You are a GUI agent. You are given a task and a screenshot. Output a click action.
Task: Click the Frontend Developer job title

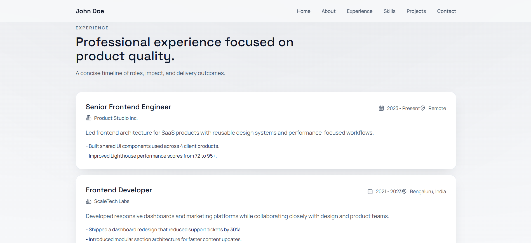119,190
